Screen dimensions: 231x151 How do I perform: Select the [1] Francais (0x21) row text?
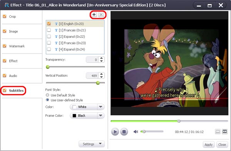pyautogui.click(x=72, y=30)
